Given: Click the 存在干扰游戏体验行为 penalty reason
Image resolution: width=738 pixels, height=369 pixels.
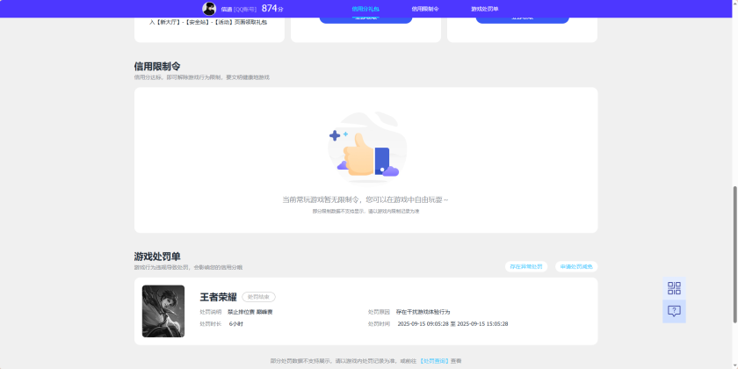Looking at the screenshot, I should coord(423,312).
